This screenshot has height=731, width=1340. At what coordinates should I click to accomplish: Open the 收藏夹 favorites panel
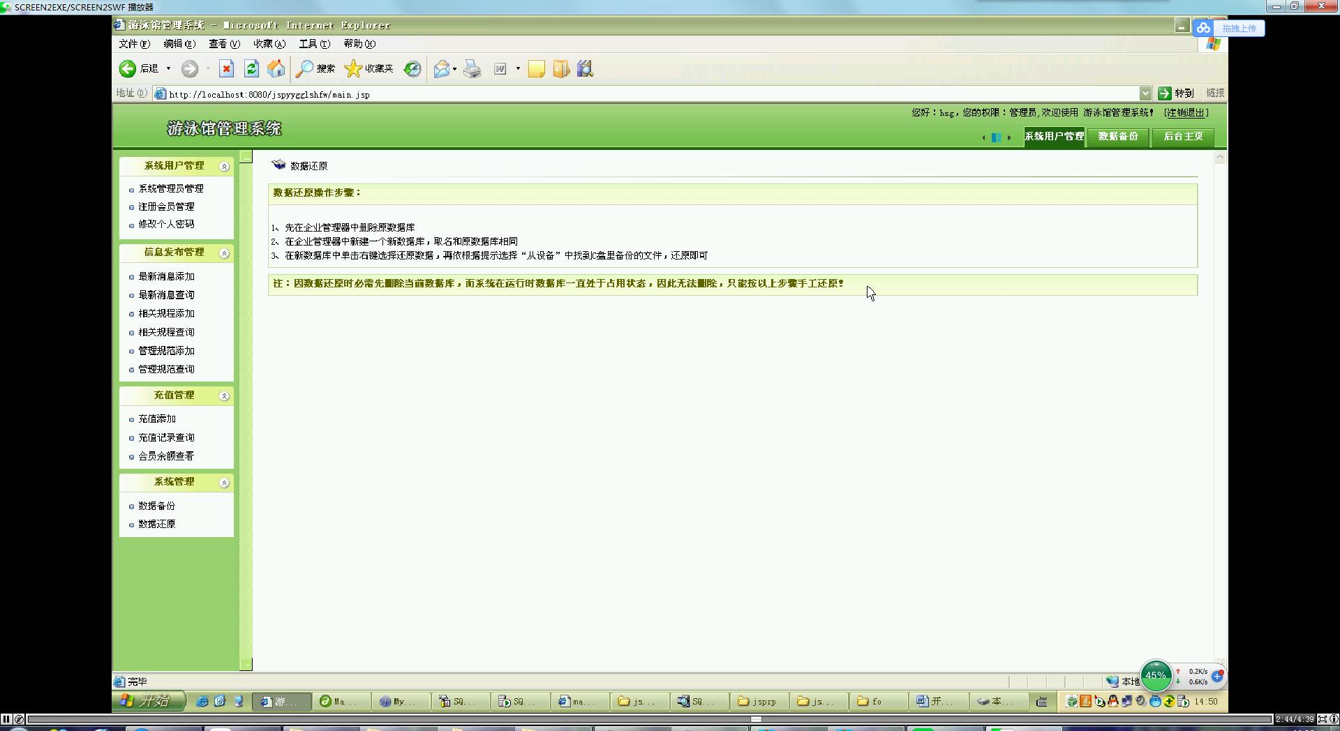click(x=369, y=68)
